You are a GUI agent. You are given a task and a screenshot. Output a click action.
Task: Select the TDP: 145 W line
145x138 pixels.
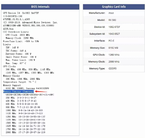click(x=12, y=47)
